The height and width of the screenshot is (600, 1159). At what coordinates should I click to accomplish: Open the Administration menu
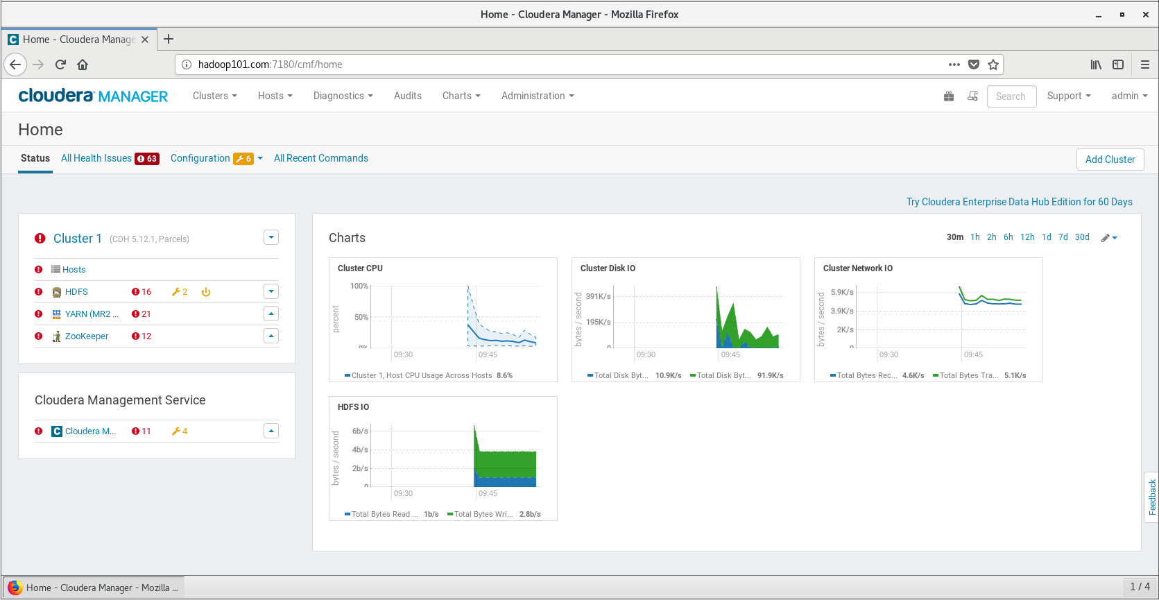[538, 96]
